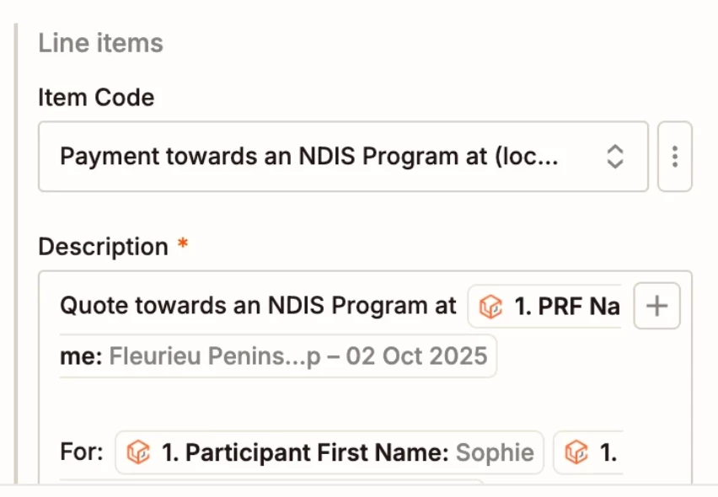Click the cube icon in PRF Name pill

pyautogui.click(x=490, y=306)
